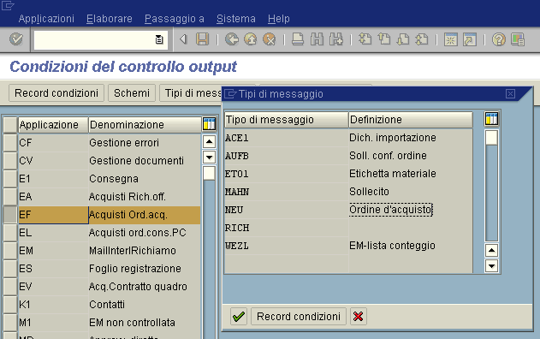This screenshot has height=339, width=540.
Task: Open the Help menu
Action: tap(279, 19)
